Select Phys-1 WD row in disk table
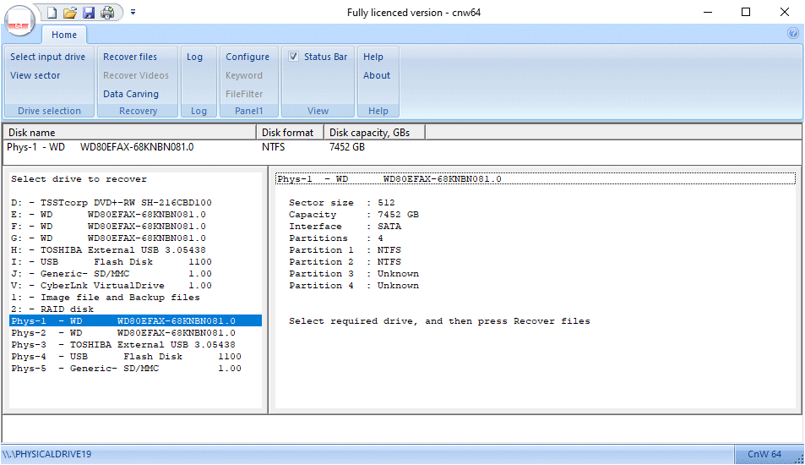 click(101, 147)
